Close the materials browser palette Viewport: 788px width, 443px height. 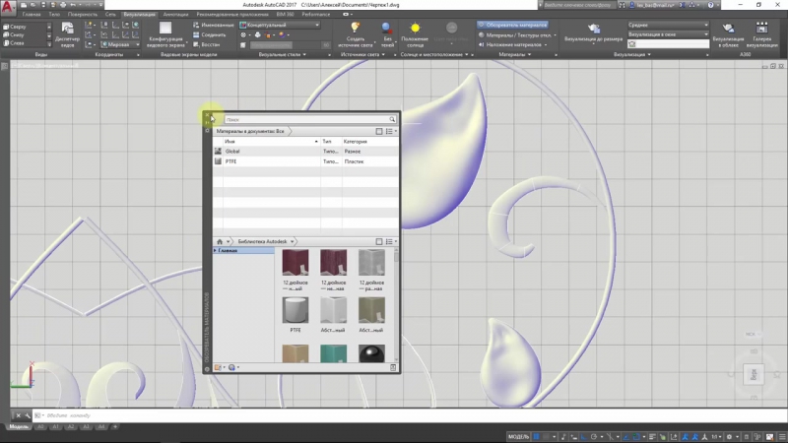(207, 115)
